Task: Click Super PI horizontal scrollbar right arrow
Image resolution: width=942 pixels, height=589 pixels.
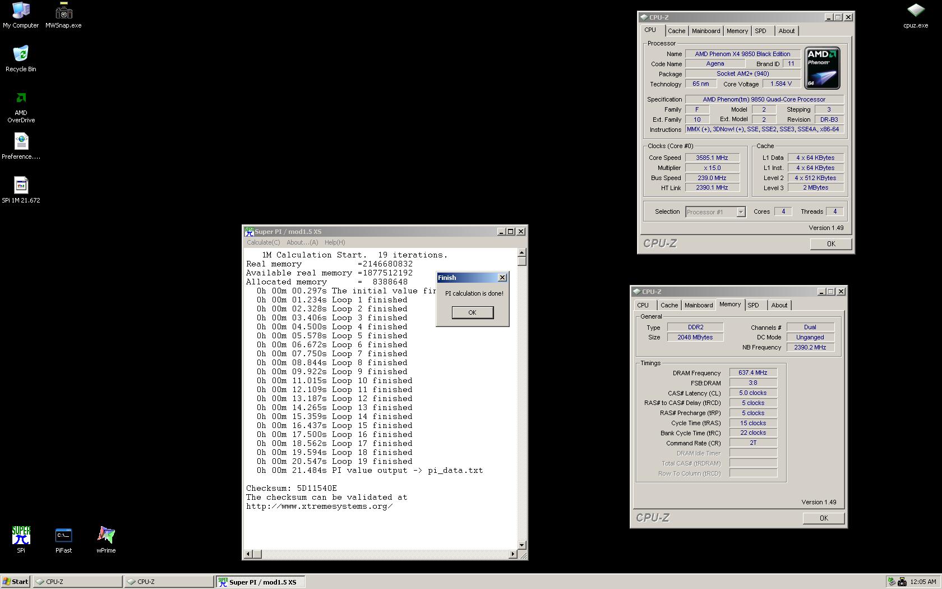Action: 512,554
